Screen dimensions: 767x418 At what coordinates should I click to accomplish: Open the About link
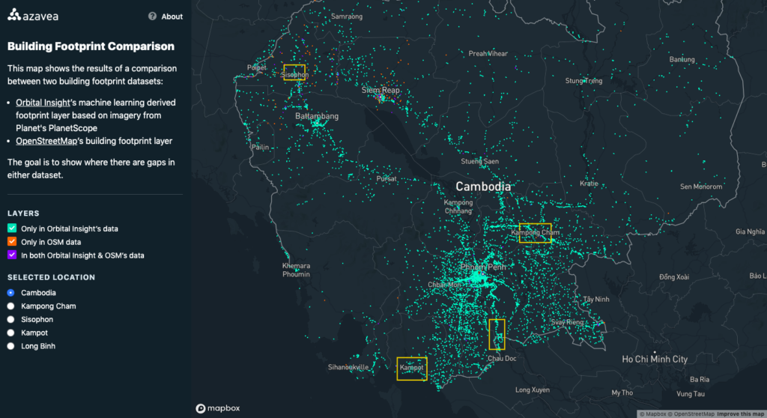click(172, 16)
